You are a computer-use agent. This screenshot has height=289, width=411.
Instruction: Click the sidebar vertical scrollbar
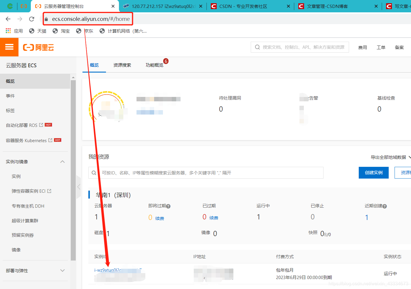pos(73,170)
